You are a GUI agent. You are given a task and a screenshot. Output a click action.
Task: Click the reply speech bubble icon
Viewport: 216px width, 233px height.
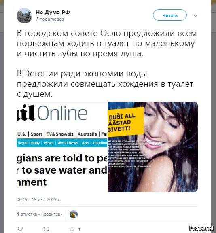point(20,229)
